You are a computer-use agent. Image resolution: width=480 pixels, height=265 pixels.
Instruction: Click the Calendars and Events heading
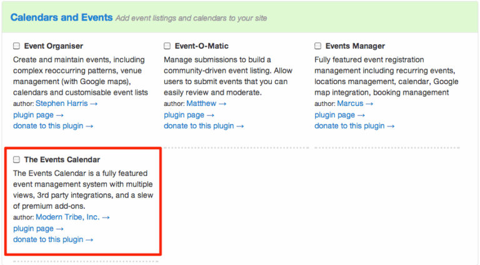61,17
